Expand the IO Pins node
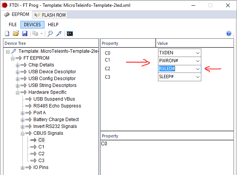Image resolution: width=237 pixels, height=175 pixels. (22, 168)
